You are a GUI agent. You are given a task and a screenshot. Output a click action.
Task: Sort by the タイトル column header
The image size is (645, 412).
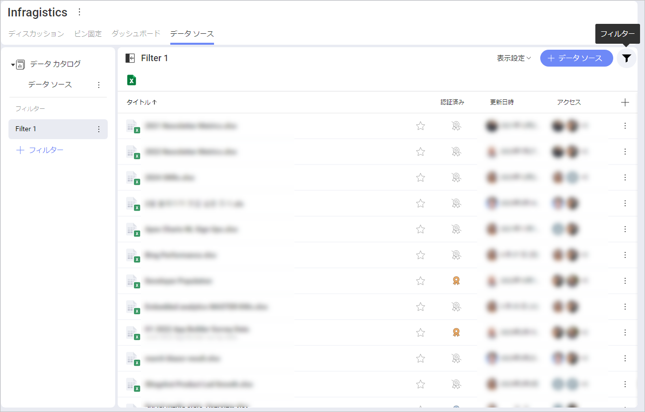coord(142,102)
